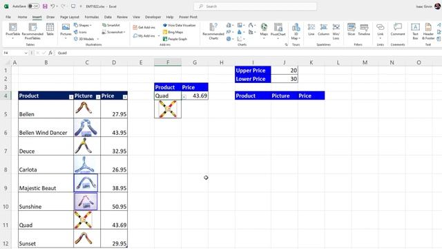
Task: Select the Quad picture under F4
Action: tap(168, 109)
